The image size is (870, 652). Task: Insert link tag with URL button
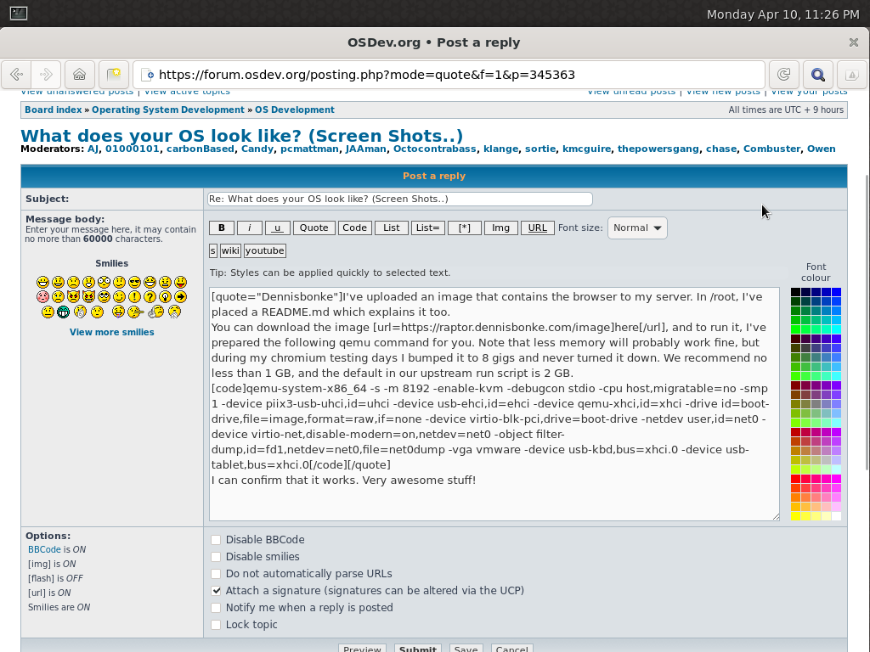pyautogui.click(x=537, y=228)
